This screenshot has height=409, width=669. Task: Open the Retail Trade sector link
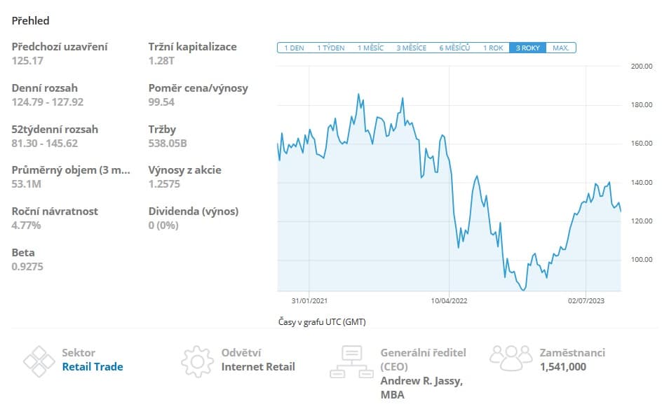click(x=92, y=366)
